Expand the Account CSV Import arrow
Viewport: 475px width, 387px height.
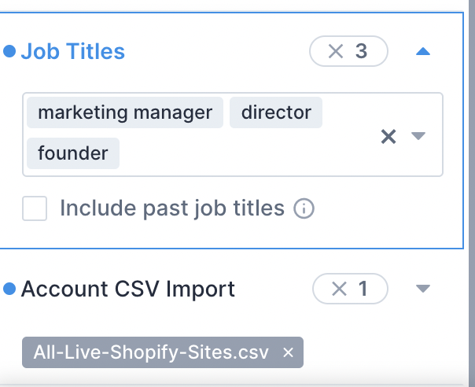pos(423,289)
